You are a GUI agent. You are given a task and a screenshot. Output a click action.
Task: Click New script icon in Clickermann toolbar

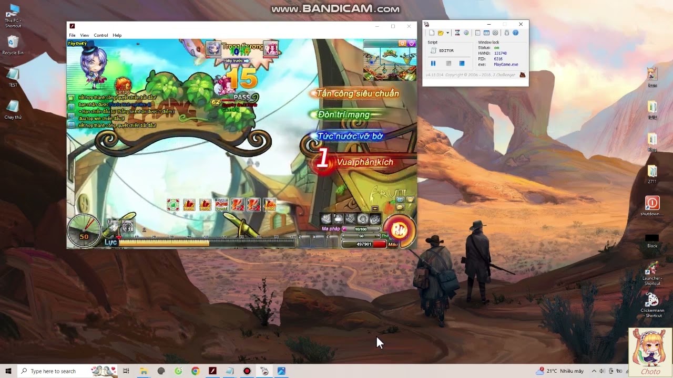431,33
